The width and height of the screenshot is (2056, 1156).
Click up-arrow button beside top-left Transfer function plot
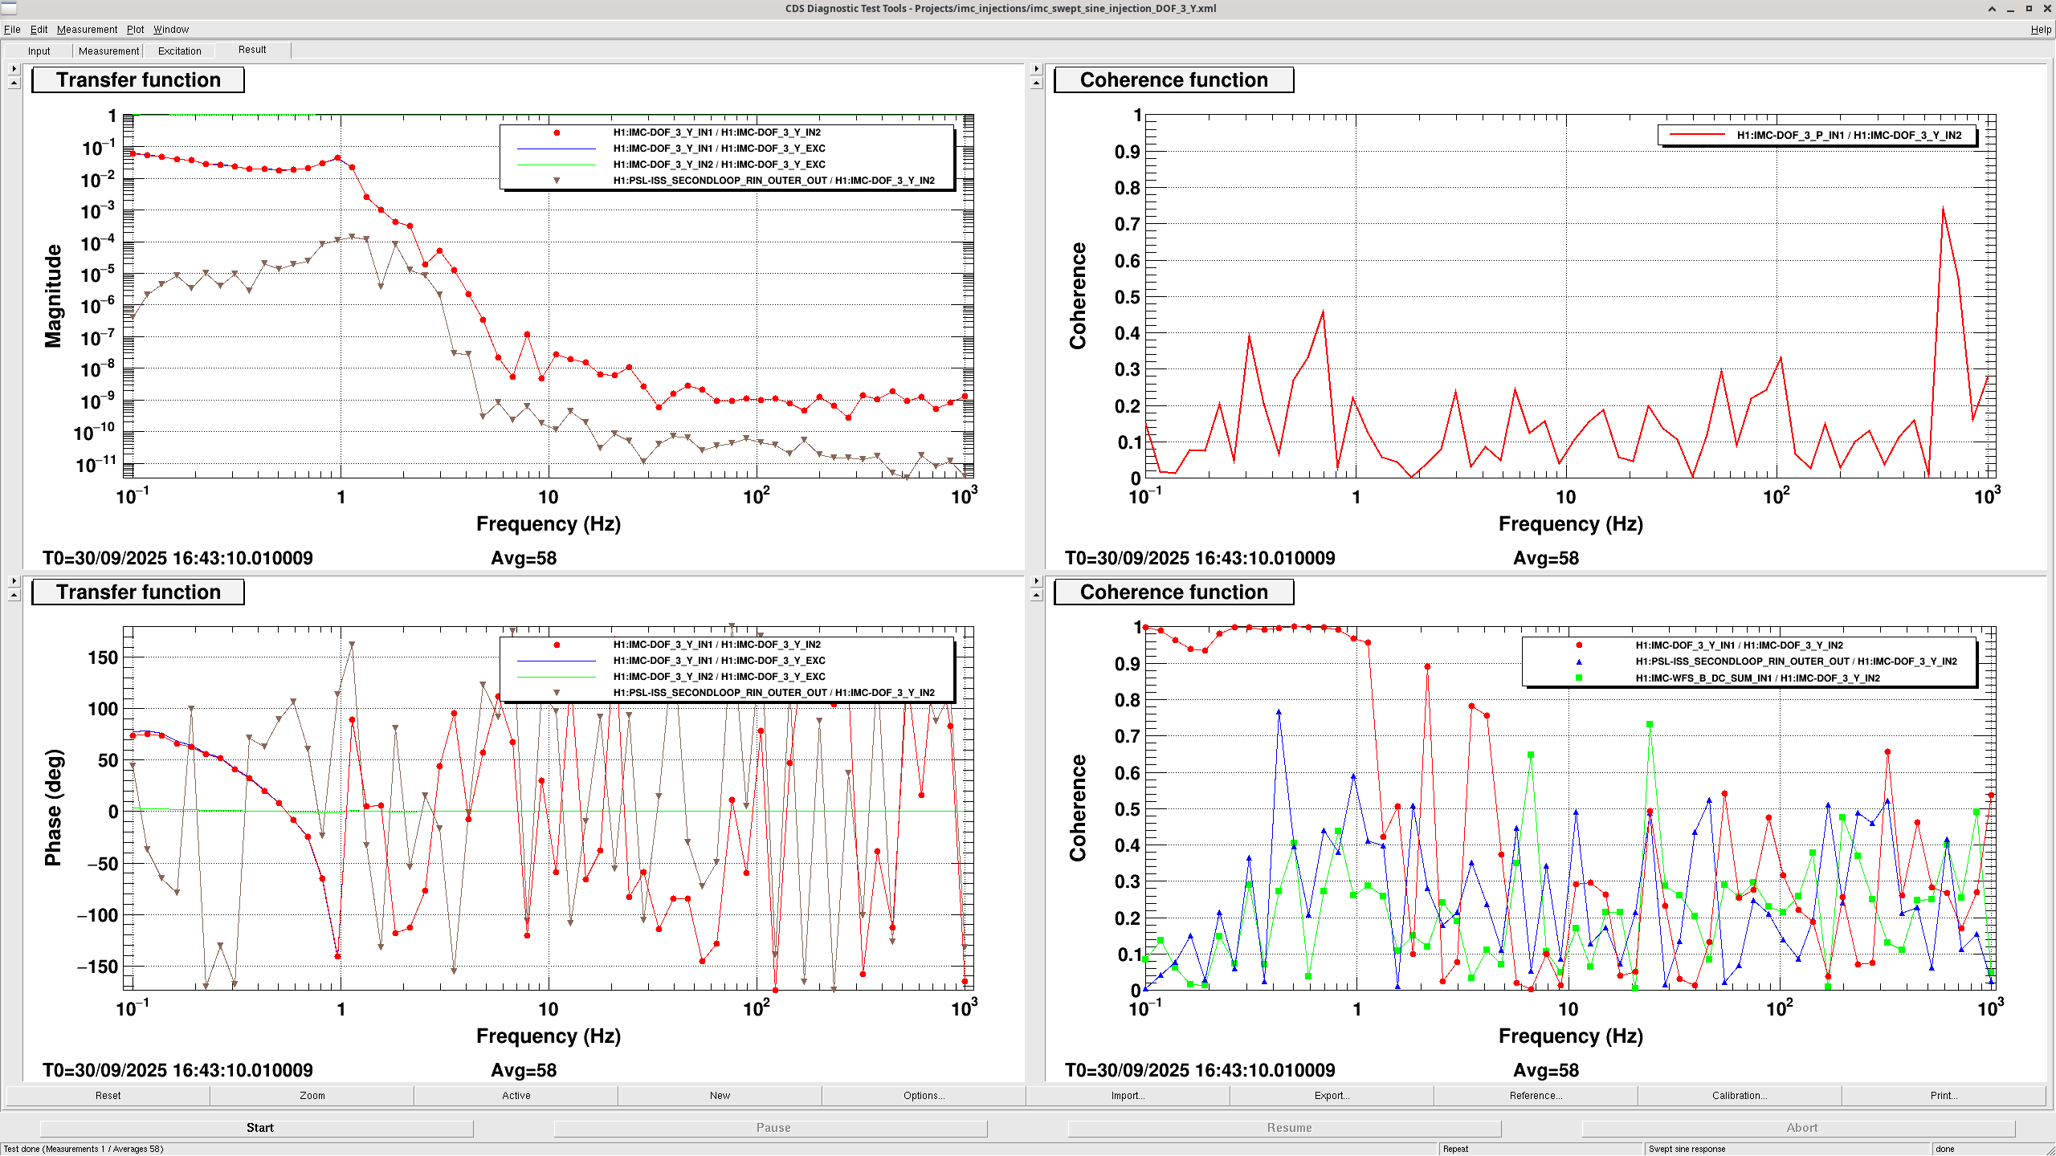tap(14, 83)
